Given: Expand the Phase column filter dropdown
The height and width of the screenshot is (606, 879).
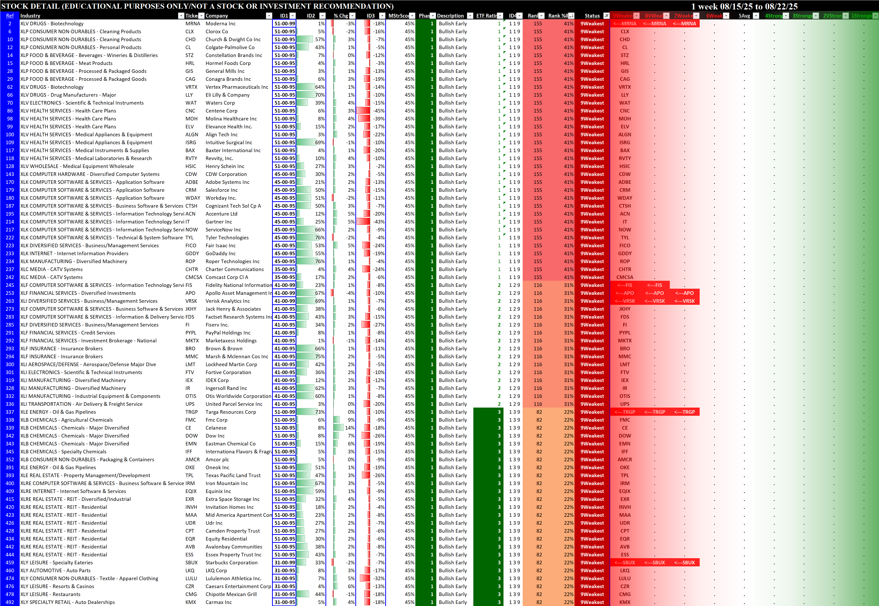Looking at the screenshot, I should (433, 16).
